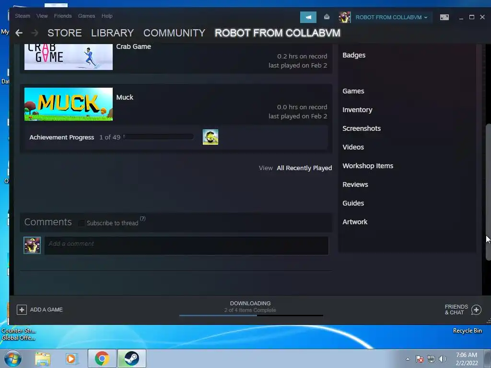Select the ROBOT FROM COLLABVM profile tab

point(278,33)
